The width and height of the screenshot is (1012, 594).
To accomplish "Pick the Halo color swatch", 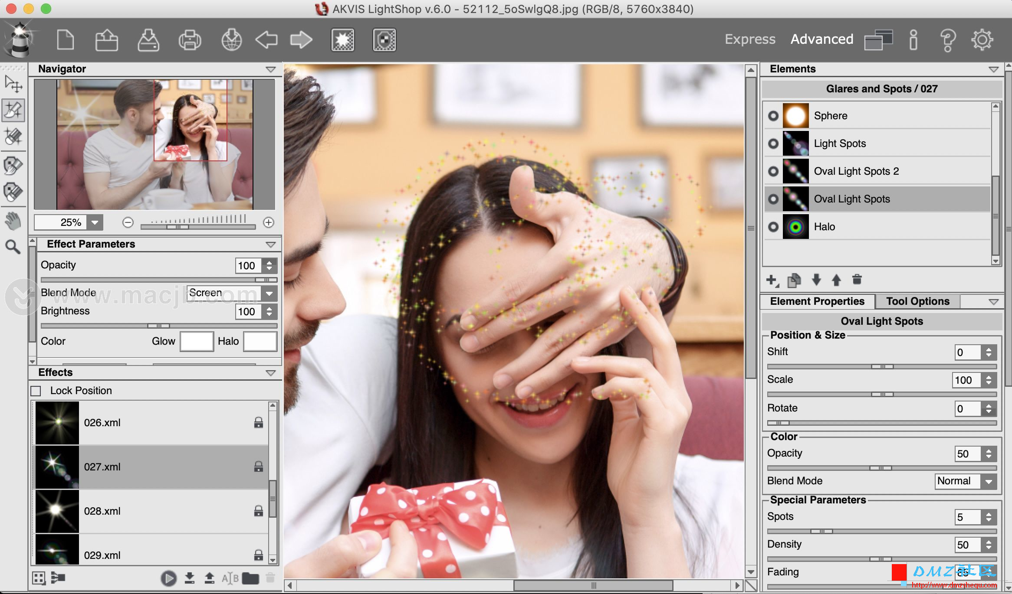I will [x=260, y=342].
